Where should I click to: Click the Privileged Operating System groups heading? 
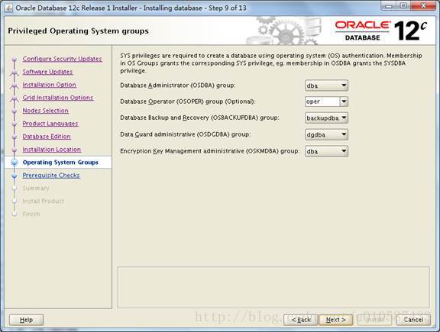click(x=78, y=31)
